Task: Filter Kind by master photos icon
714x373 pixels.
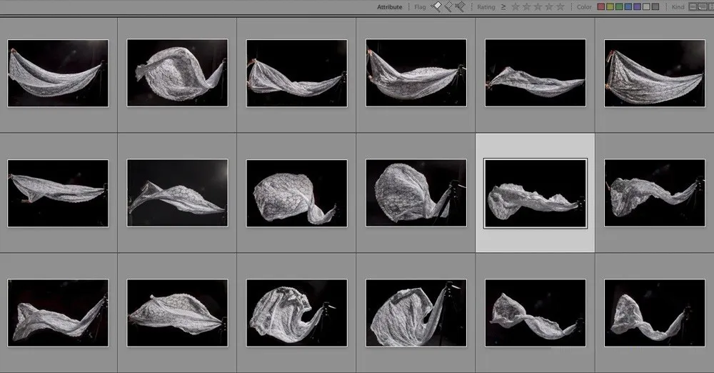Action: point(693,7)
